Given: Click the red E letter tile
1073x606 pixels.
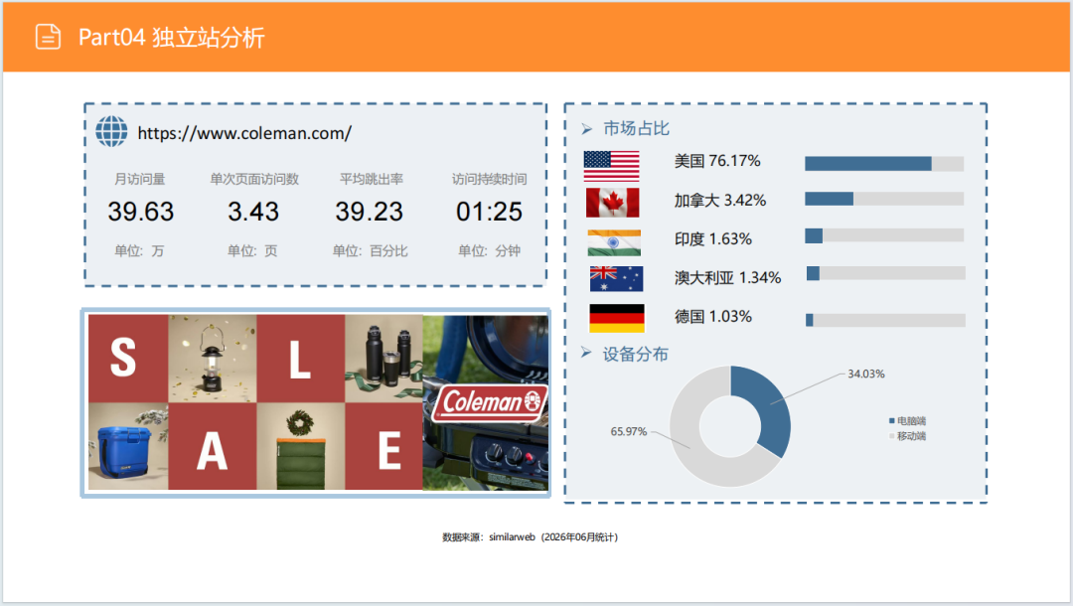Looking at the screenshot, I should click(383, 446).
